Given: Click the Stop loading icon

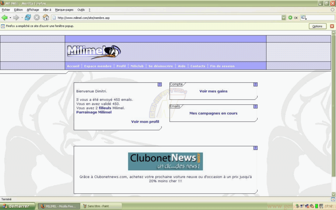Looking at the screenshot, I should (x=37, y=18).
